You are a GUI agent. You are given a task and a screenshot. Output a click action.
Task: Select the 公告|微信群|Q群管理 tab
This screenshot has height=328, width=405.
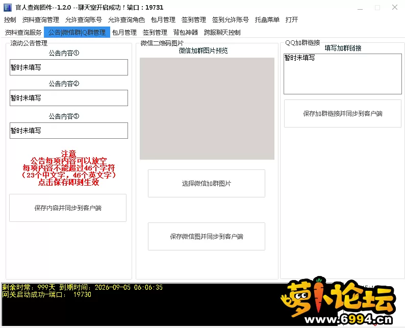point(77,32)
